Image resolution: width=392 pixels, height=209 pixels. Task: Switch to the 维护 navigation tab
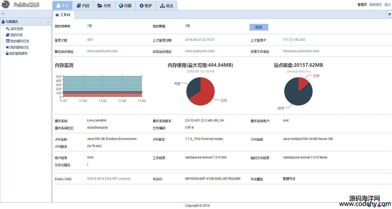coord(146,6)
